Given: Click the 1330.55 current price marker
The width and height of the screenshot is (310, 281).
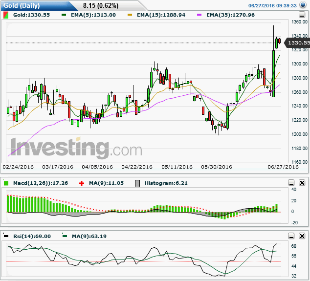Looking at the screenshot, I should tap(298, 43).
